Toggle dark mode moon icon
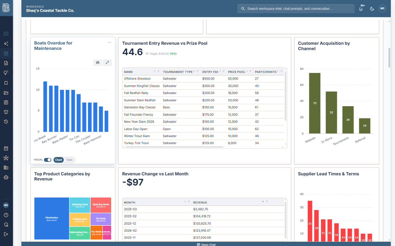 click(x=372, y=9)
